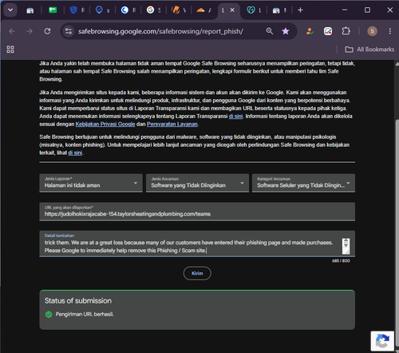The width and height of the screenshot is (399, 353).
Task: Expand the Jenis Laporan dropdown
Action: [x=91, y=183]
